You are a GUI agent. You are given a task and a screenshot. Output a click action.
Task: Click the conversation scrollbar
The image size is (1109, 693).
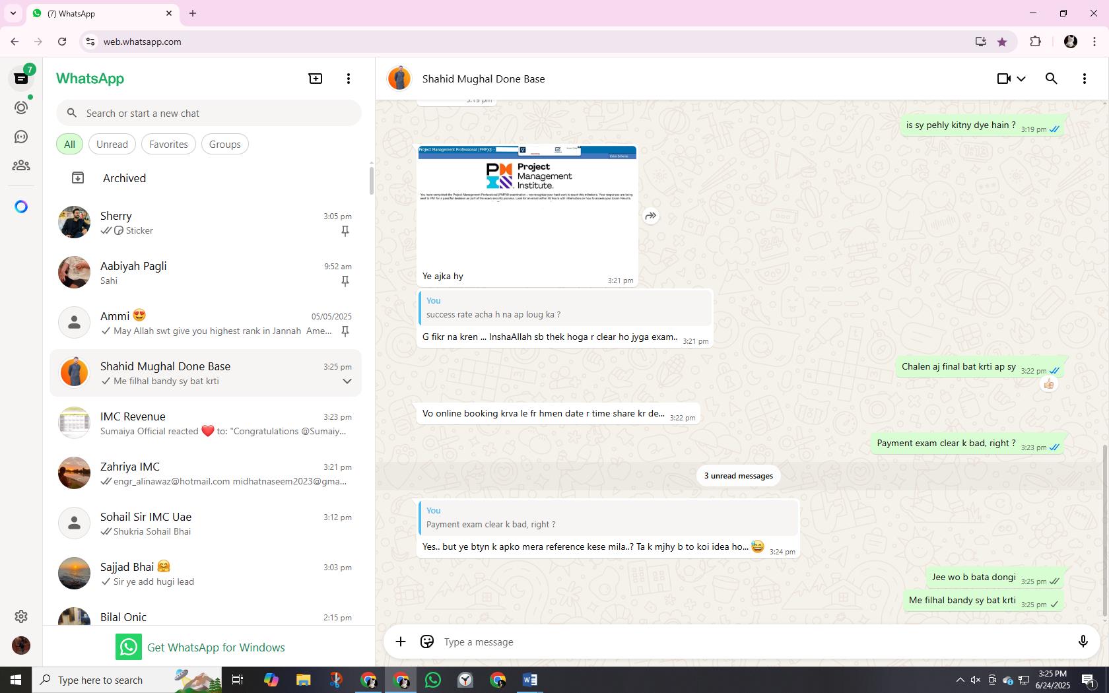pyautogui.click(x=1105, y=531)
